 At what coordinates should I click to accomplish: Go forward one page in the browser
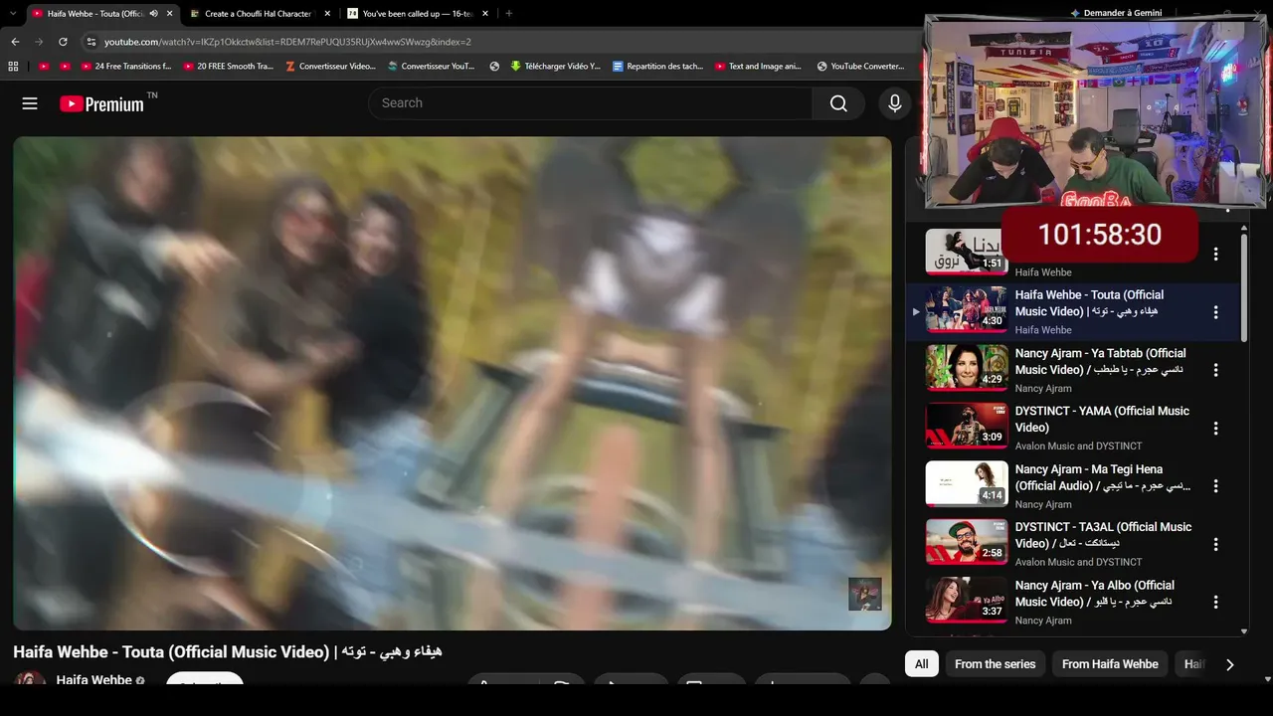point(39,42)
